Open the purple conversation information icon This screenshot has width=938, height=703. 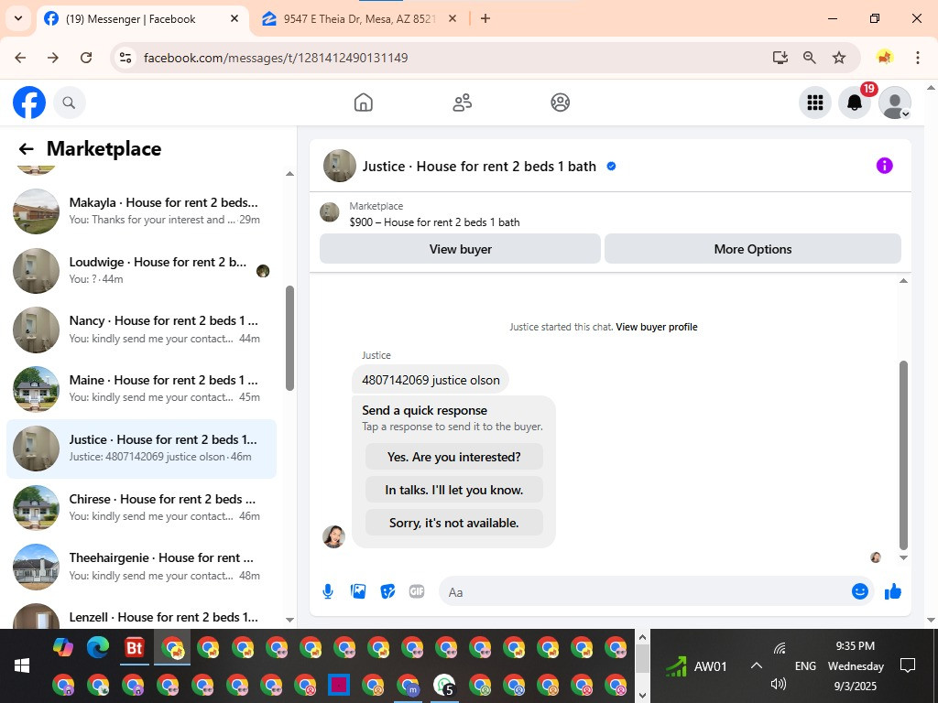click(x=884, y=166)
